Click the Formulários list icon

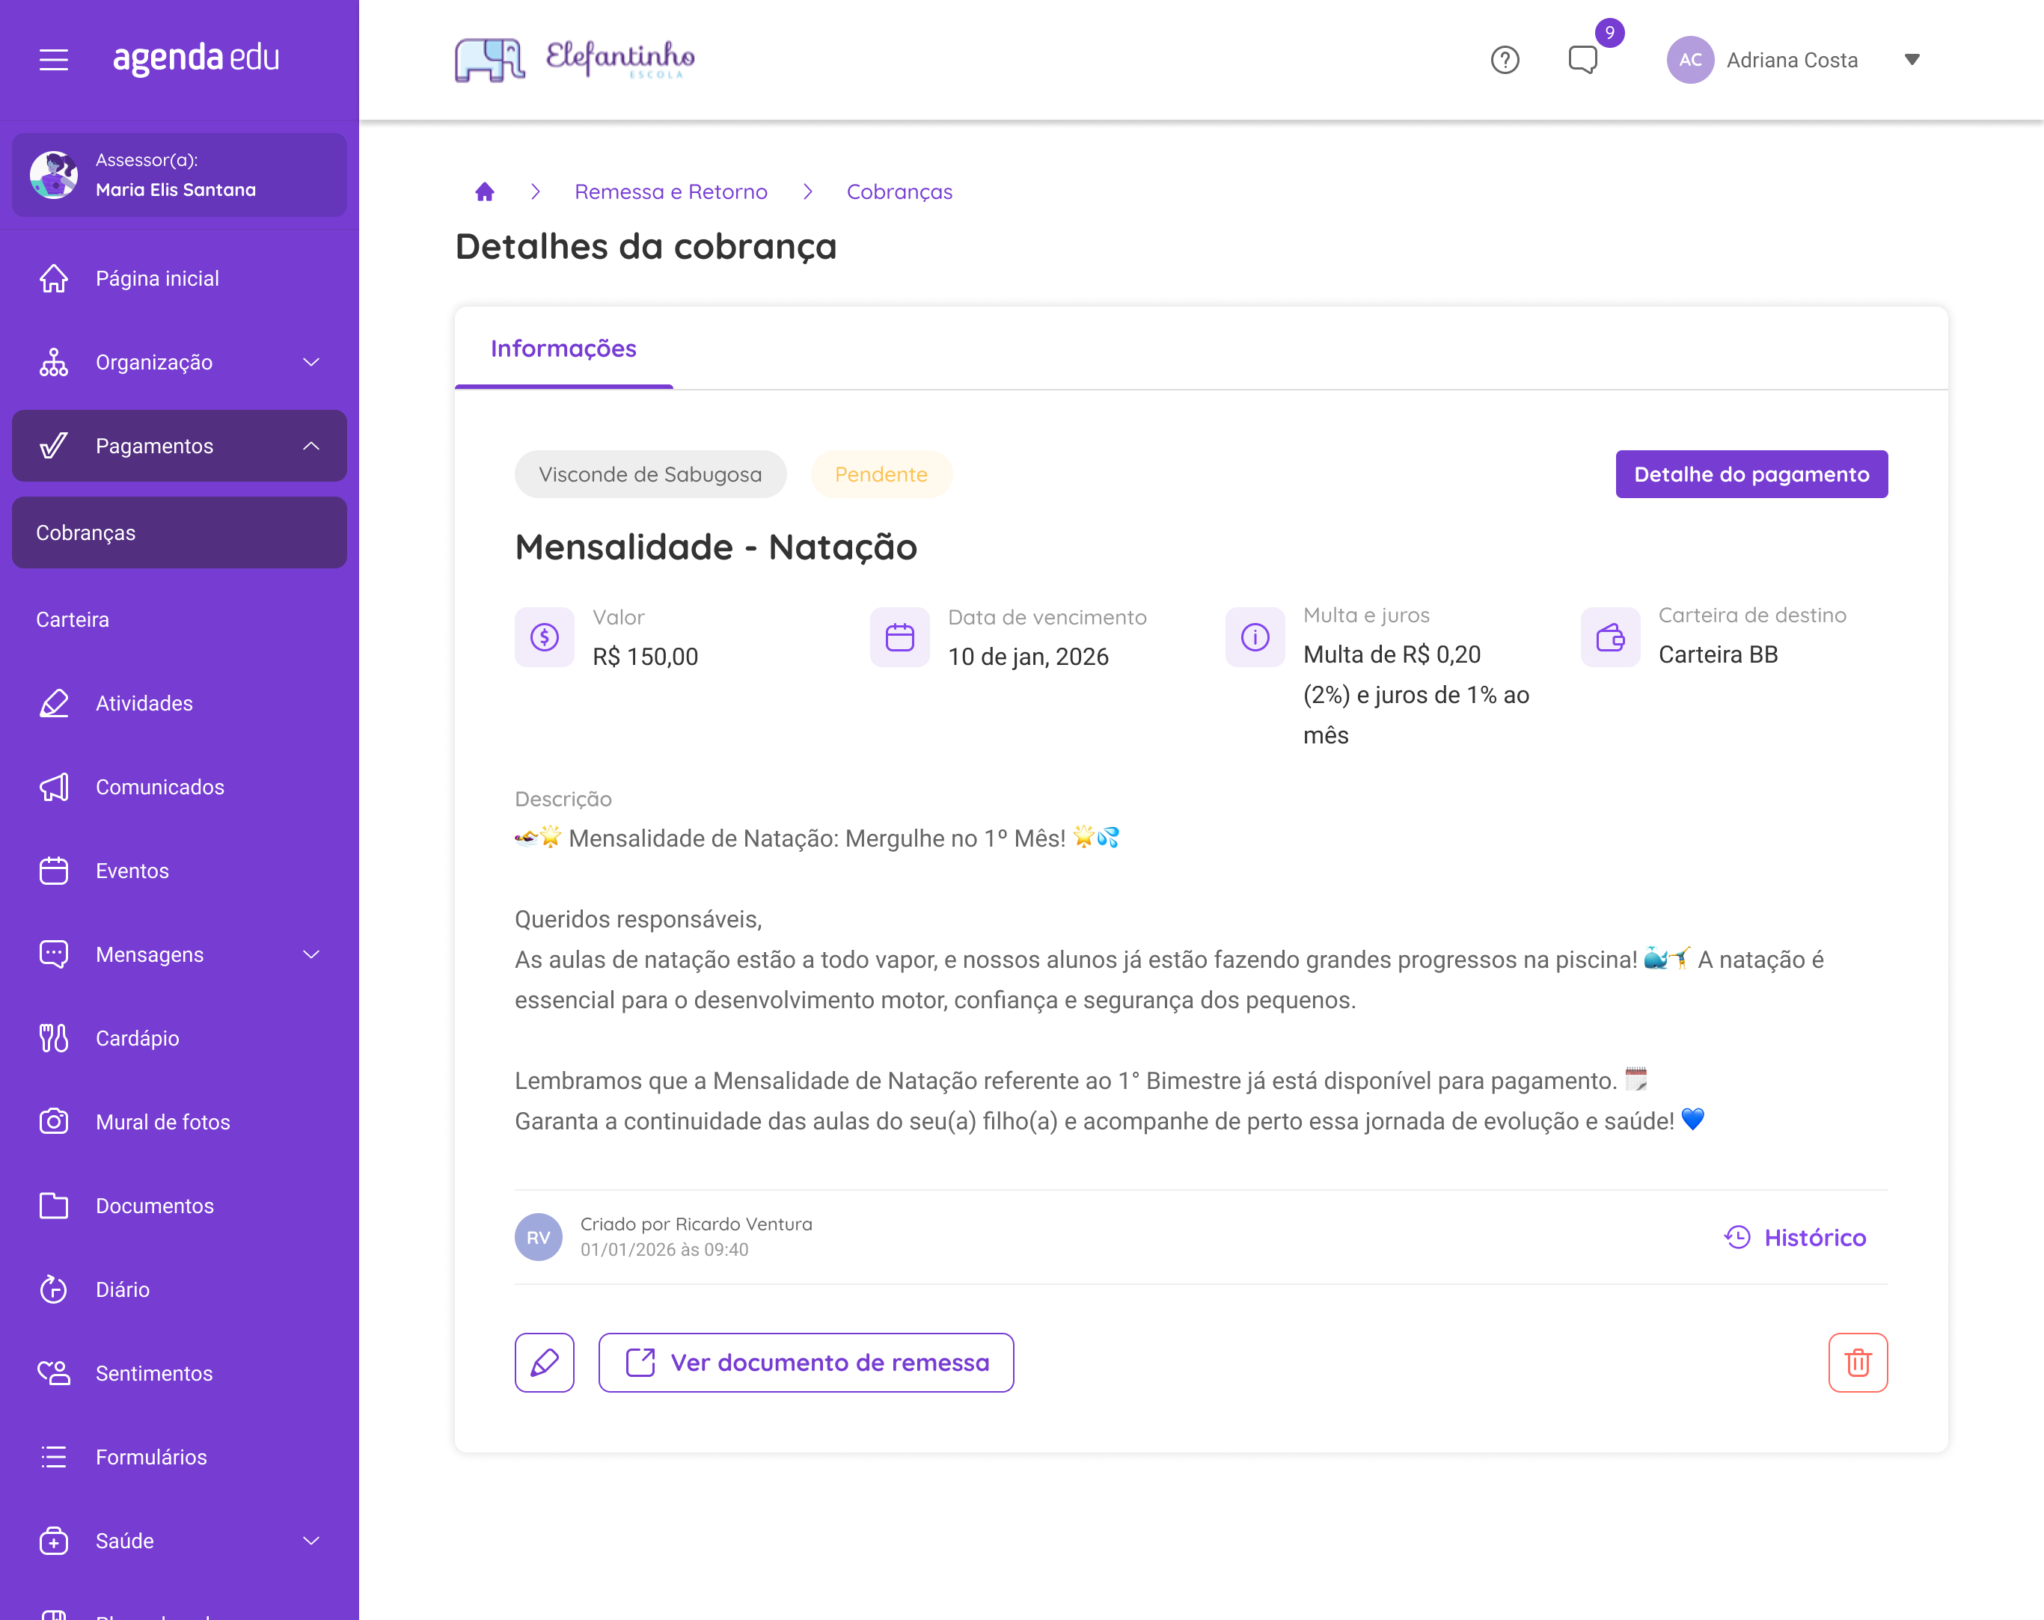click(54, 1457)
